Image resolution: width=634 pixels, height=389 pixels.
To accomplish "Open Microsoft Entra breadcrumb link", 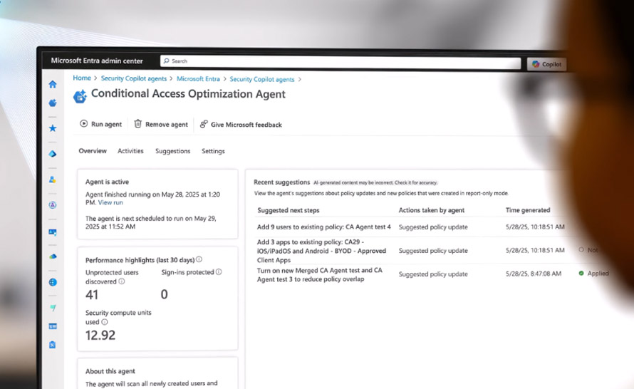I will (x=198, y=79).
